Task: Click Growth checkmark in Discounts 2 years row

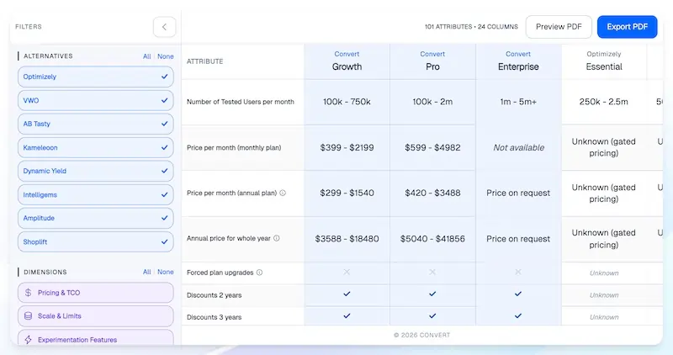Action: 347,294
